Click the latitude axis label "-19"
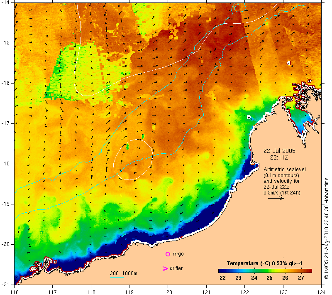332x295 pixels. point(5,204)
